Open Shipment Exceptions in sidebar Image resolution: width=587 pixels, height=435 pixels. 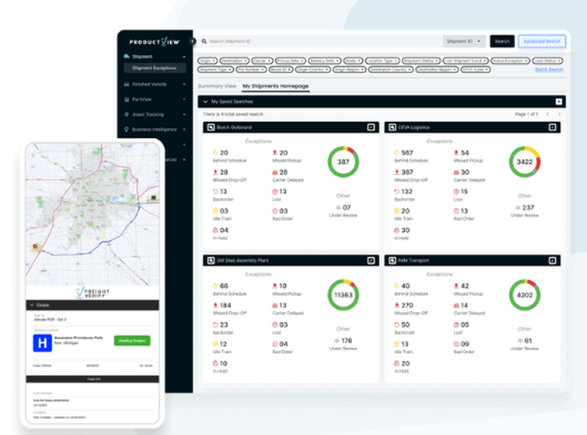coord(154,68)
